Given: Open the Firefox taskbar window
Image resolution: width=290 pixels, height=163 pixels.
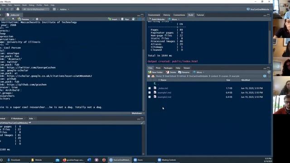Looking at the screenshot, I should [73, 160].
